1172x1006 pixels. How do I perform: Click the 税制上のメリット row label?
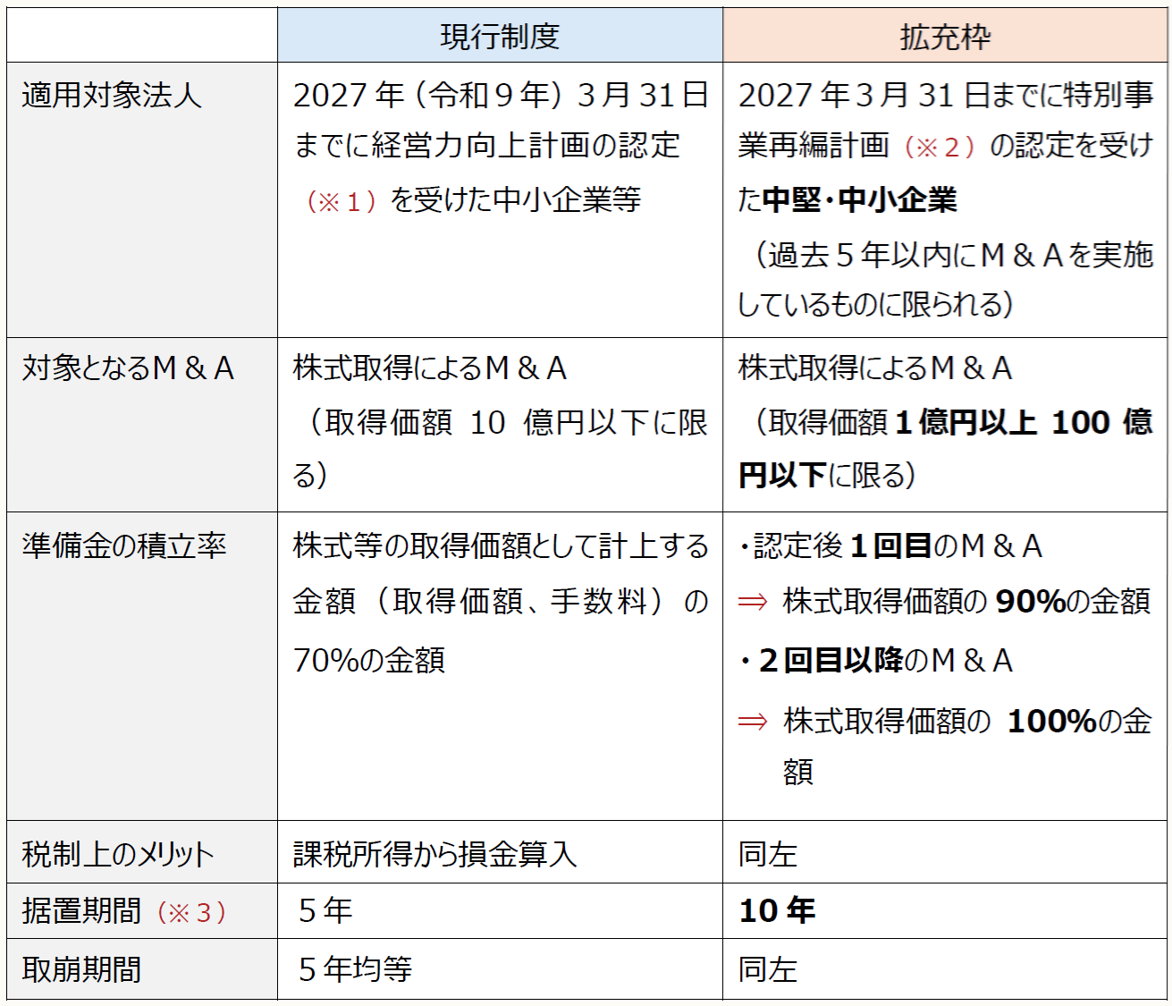tap(118, 854)
